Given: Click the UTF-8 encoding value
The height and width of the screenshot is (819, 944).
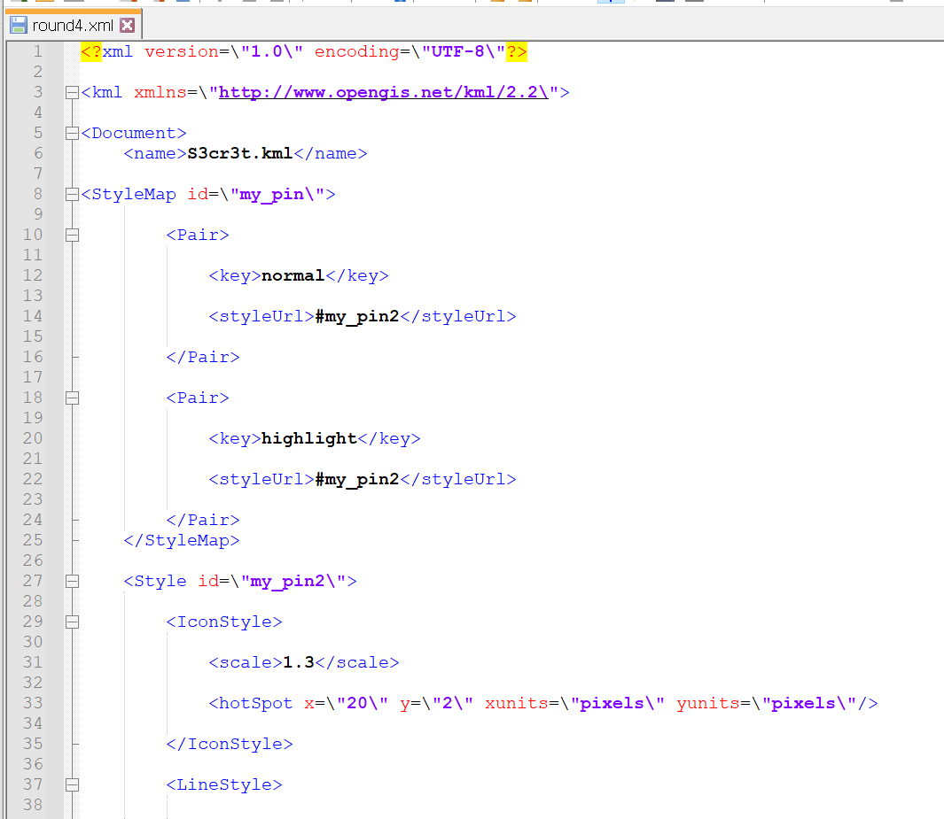Looking at the screenshot, I should tap(458, 51).
